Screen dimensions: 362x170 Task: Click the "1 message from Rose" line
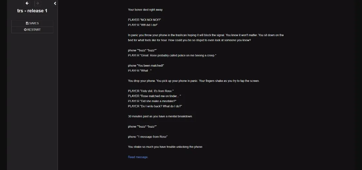[148, 137]
